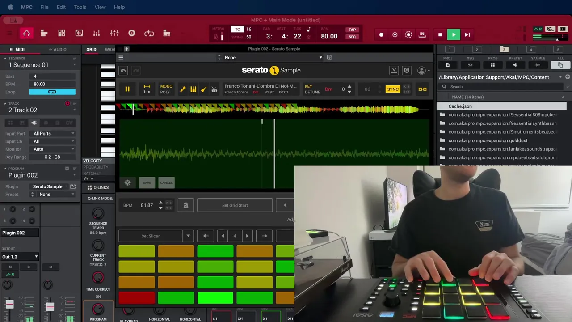Toggle SYNC in Serato Sample
This screenshot has height=322, width=572.
click(x=393, y=89)
